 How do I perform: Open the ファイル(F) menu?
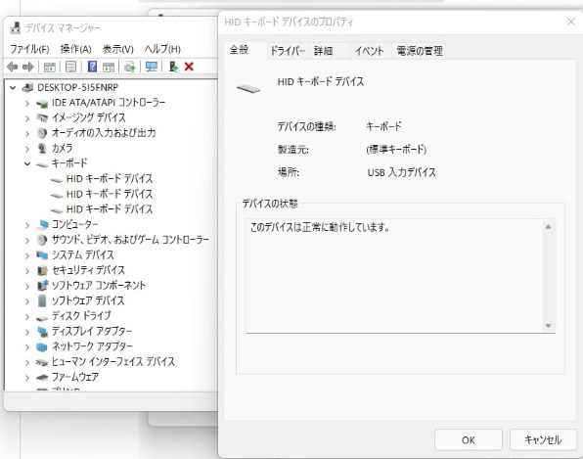29,49
